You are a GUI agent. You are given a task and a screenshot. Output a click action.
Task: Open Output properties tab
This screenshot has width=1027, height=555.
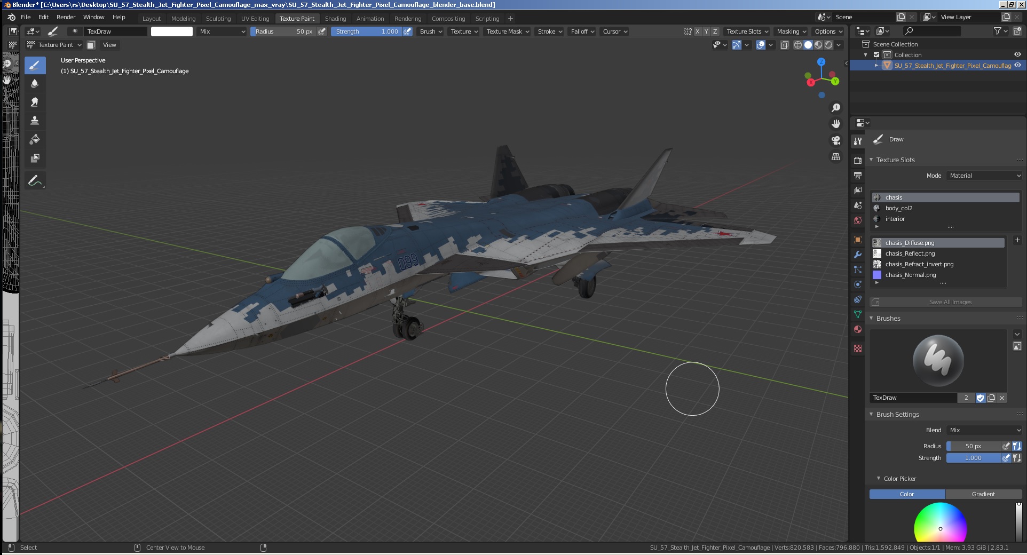[858, 175]
